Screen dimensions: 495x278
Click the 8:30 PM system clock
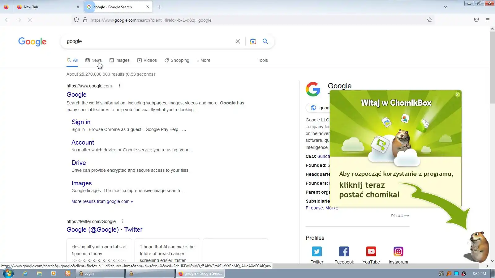[x=479, y=273]
